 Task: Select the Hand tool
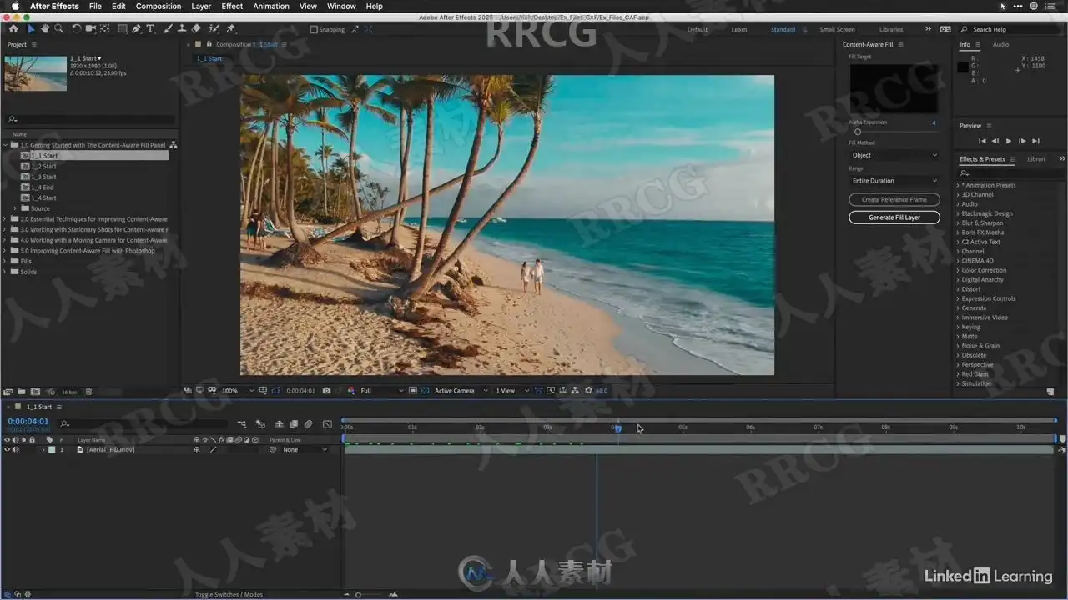tap(45, 29)
